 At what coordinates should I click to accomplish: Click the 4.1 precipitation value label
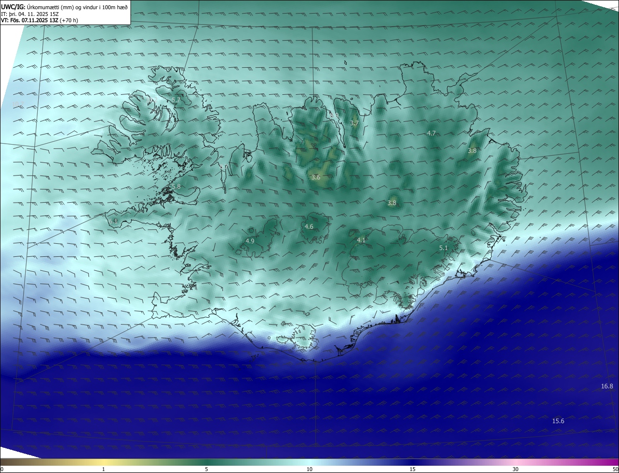pyautogui.click(x=361, y=240)
